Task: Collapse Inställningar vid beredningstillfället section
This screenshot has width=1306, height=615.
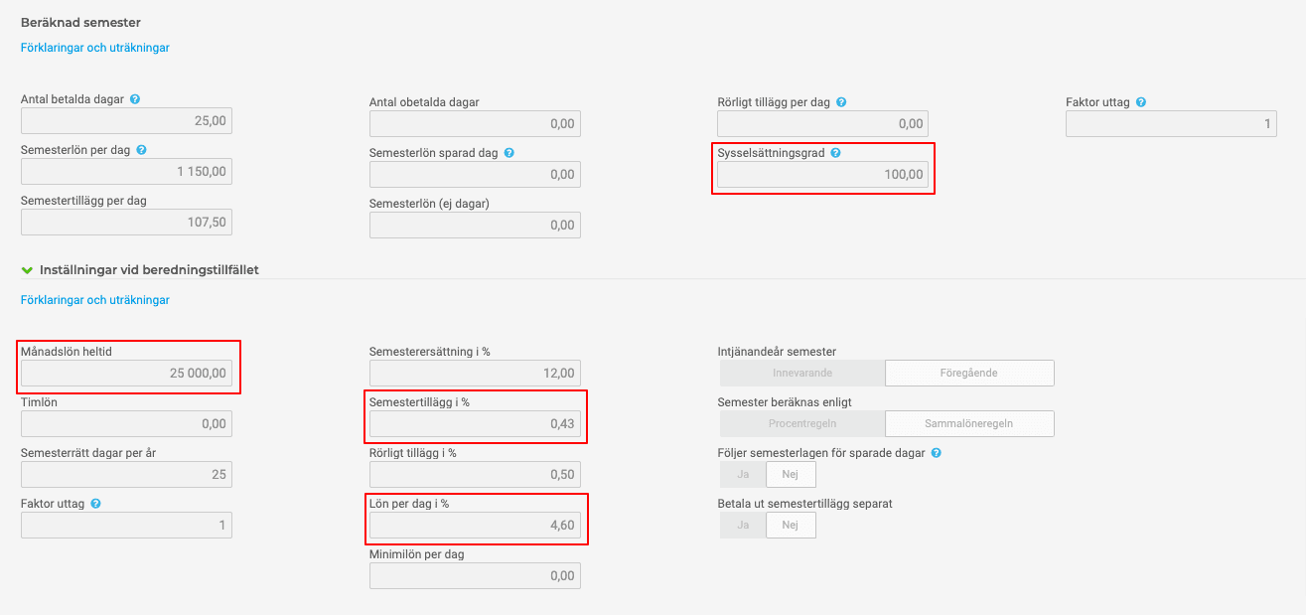Action: coord(28,269)
